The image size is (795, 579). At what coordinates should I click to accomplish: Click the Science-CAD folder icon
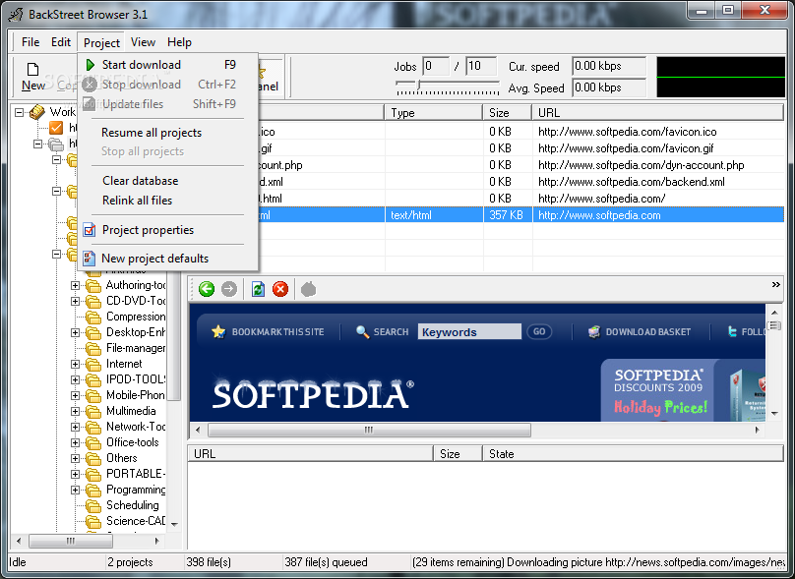(93, 521)
